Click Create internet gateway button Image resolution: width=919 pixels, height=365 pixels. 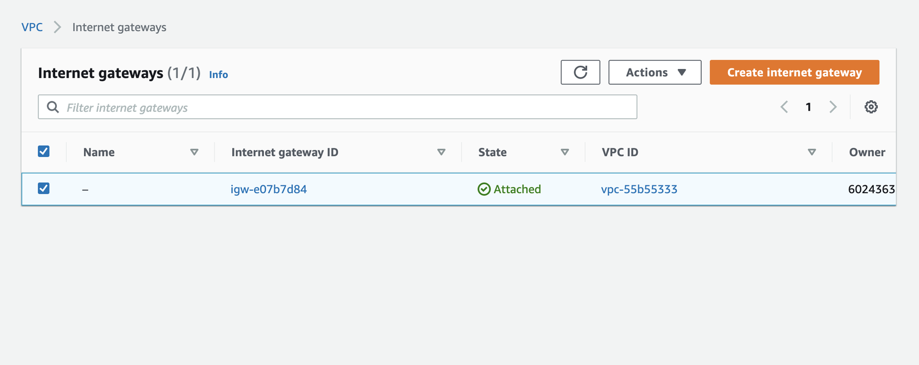(794, 72)
